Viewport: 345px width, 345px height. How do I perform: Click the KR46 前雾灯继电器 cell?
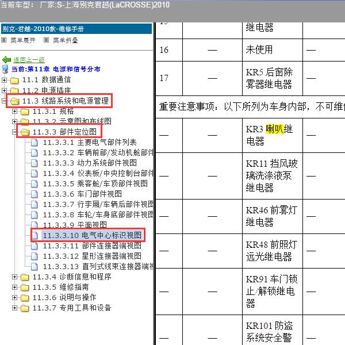coord(273,217)
